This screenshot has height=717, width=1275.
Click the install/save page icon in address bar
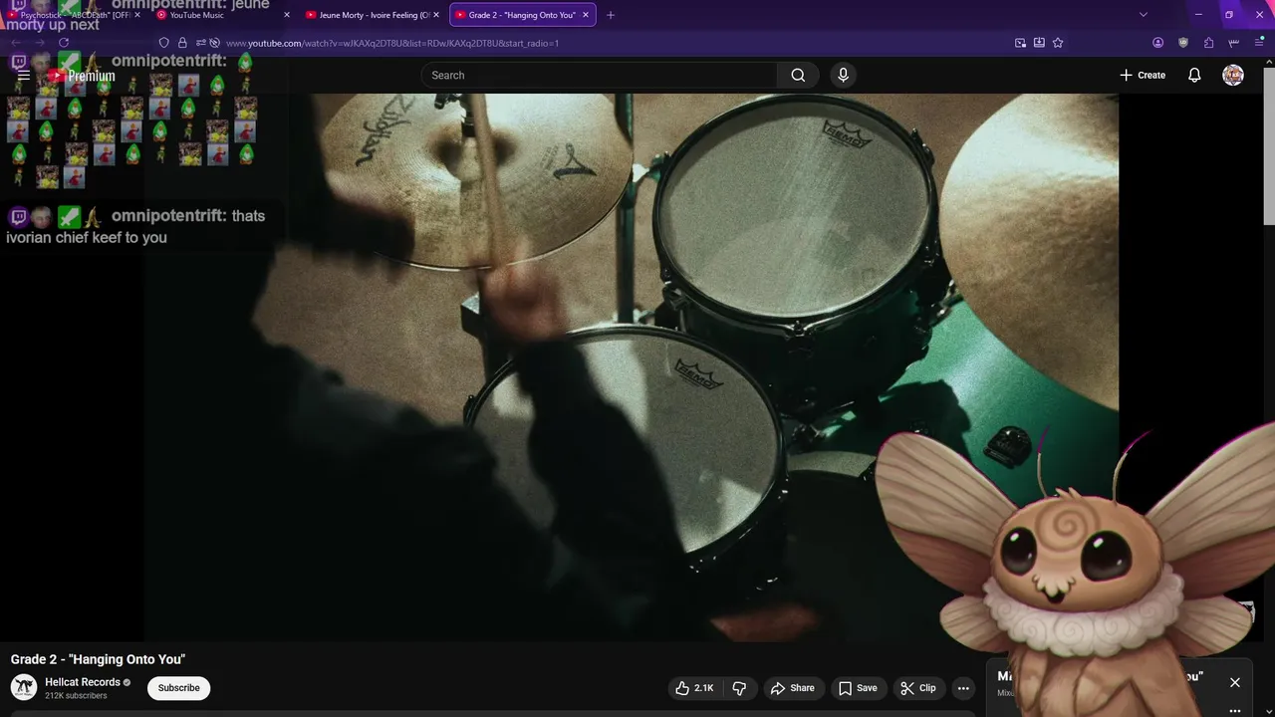(x=1039, y=43)
